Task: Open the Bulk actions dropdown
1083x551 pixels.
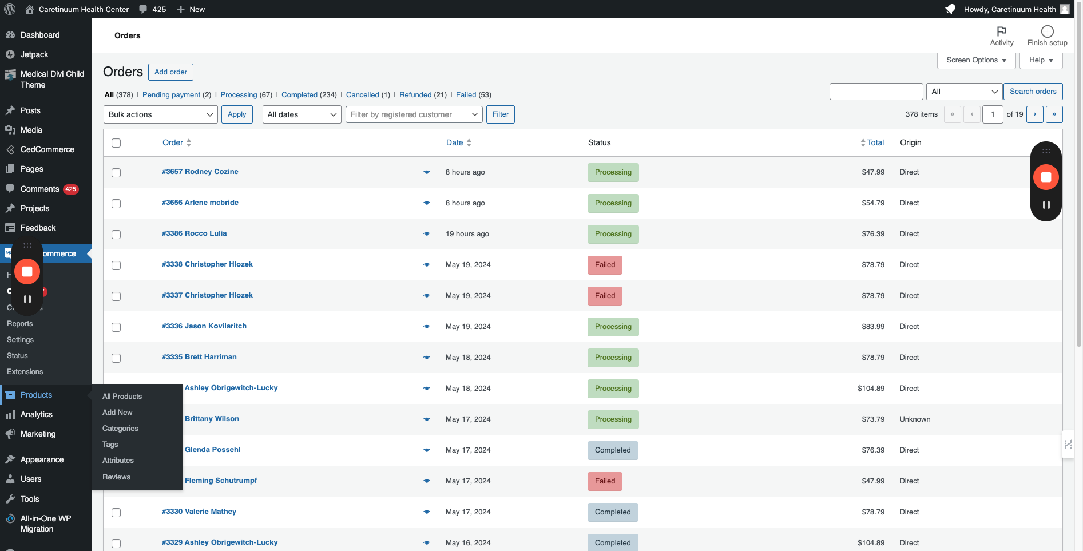Action: click(x=161, y=114)
